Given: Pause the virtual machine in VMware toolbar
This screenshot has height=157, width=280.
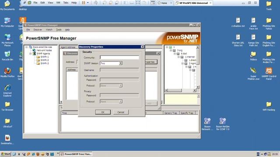Looking at the screenshot, I should pyautogui.click(x=84, y=3).
